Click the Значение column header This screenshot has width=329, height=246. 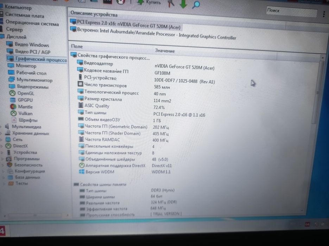click(x=165, y=51)
